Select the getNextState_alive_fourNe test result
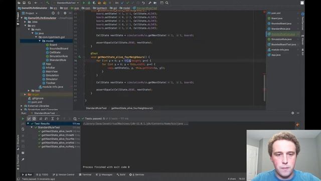 (x=56, y=139)
